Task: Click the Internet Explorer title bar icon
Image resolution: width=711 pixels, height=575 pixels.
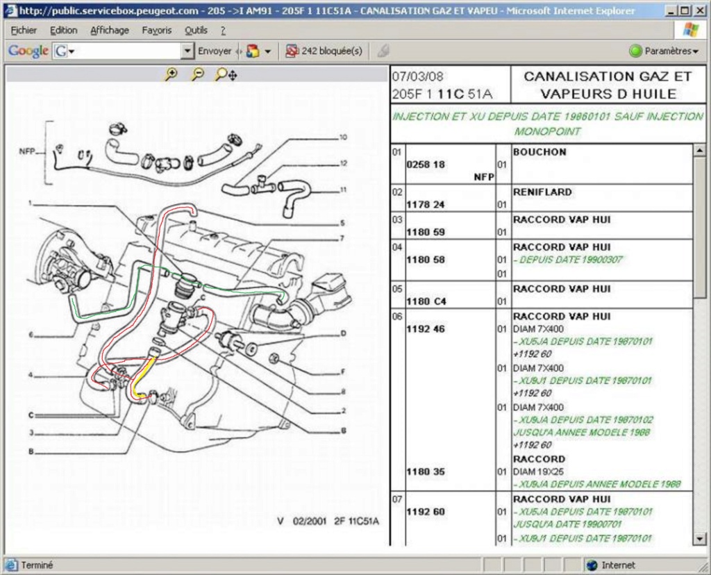Action: click(10, 11)
